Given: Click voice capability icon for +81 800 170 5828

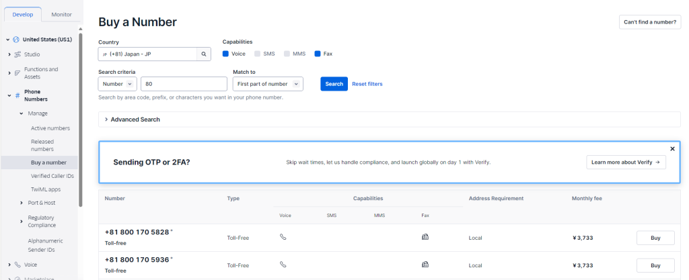Looking at the screenshot, I should pyautogui.click(x=283, y=237).
